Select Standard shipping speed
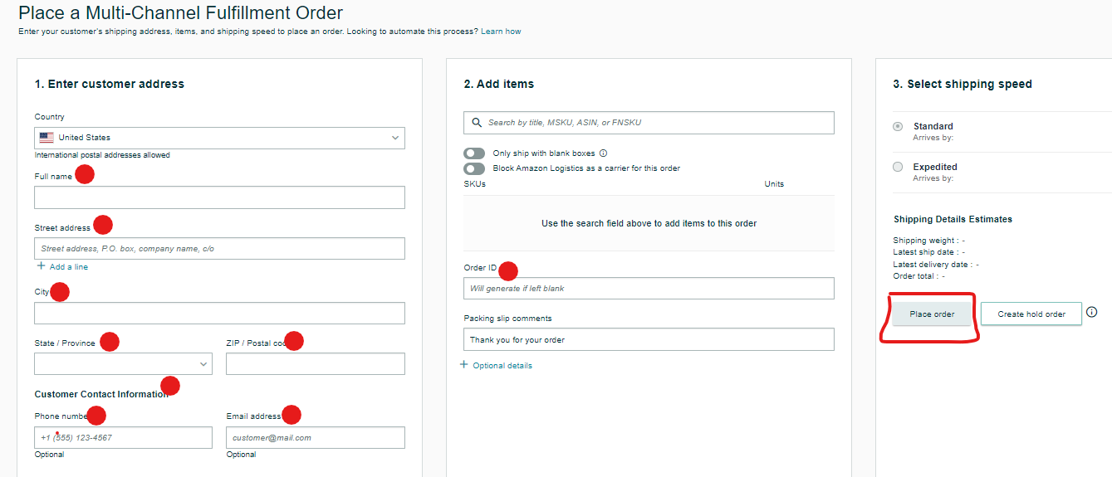This screenshot has height=477, width=1112. coord(898,126)
